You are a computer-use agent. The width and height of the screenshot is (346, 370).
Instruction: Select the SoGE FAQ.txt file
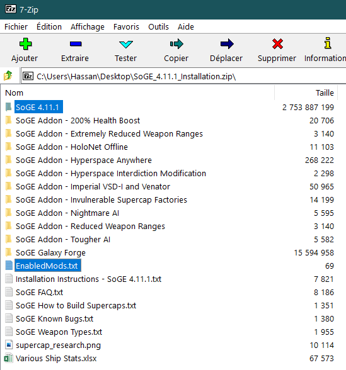[x=39, y=293]
